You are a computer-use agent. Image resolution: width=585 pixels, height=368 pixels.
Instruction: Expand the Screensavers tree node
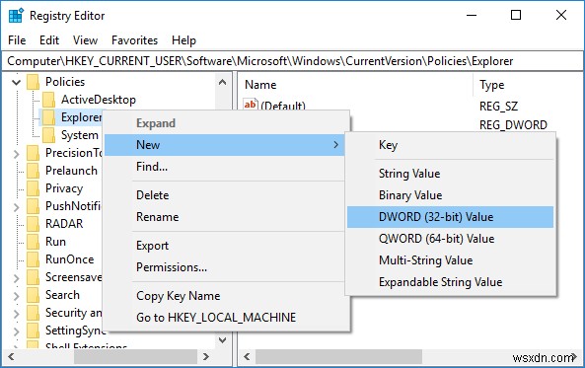[16, 278]
